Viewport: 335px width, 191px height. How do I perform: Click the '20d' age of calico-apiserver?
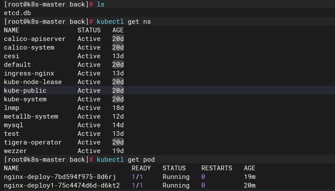118,39
